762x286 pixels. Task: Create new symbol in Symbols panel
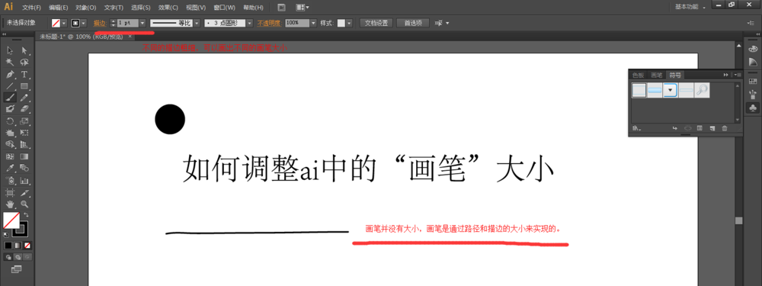[712, 128]
